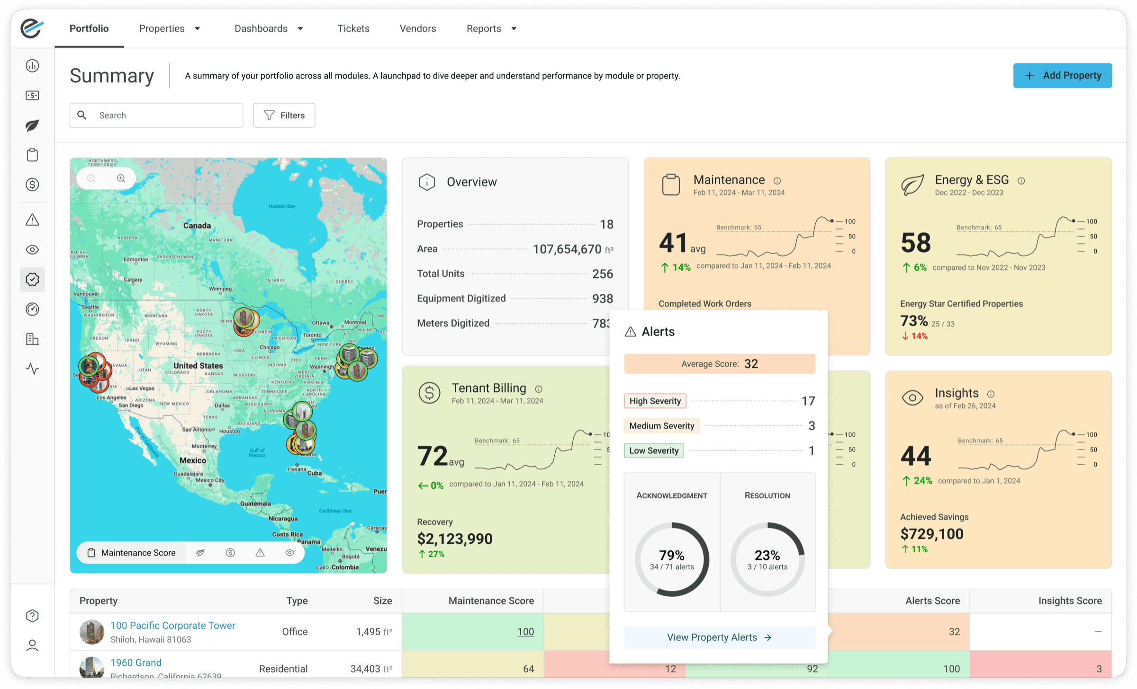Switch map layer to dollar billing score
The height and width of the screenshot is (689, 1137).
click(x=230, y=553)
